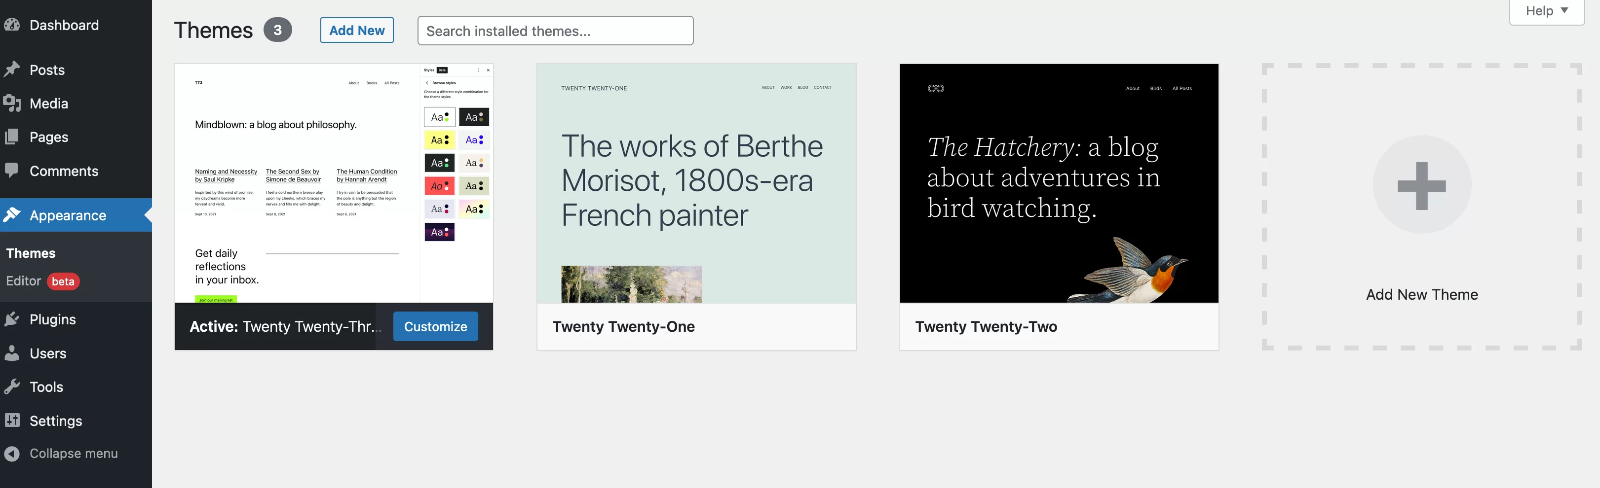Click the Posts pushpin icon
Viewport: 1600px width, 488px height.
(x=12, y=70)
